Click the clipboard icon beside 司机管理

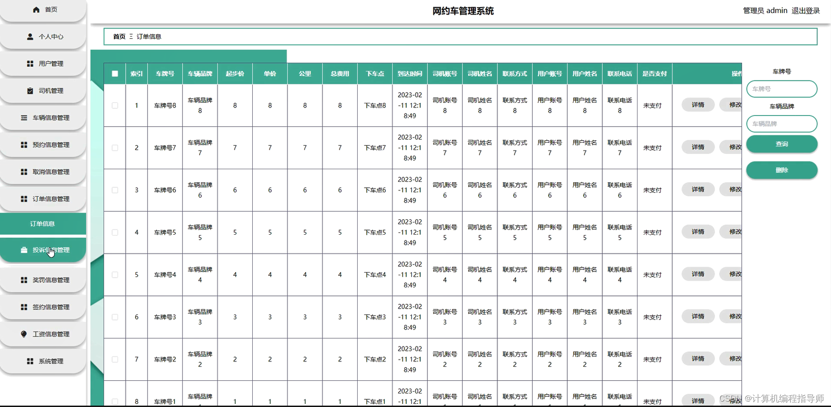tap(30, 91)
